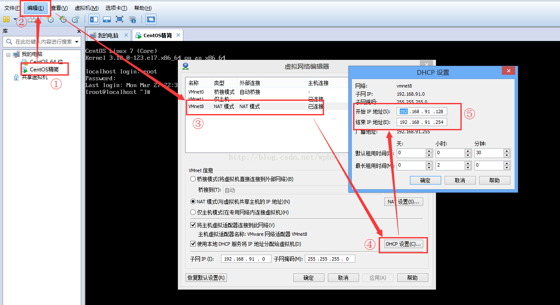
Task: Select 我的电脑 in the library tree
Action: tap(32, 54)
